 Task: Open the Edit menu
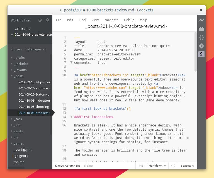click(70, 20)
